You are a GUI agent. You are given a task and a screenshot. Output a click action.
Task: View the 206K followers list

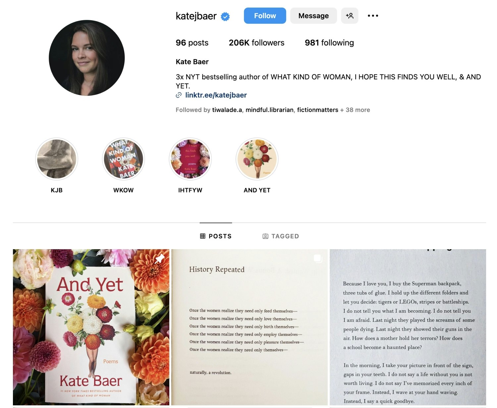point(256,43)
